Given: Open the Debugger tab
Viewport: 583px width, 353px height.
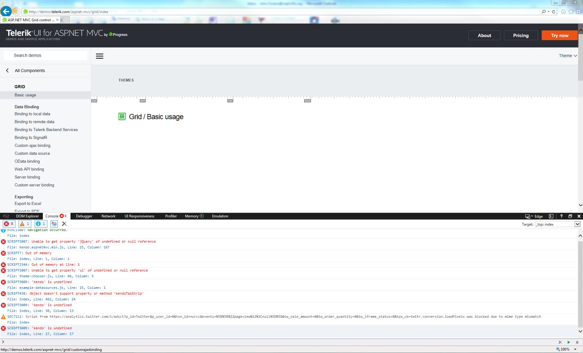Looking at the screenshot, I should coord(84,216).
